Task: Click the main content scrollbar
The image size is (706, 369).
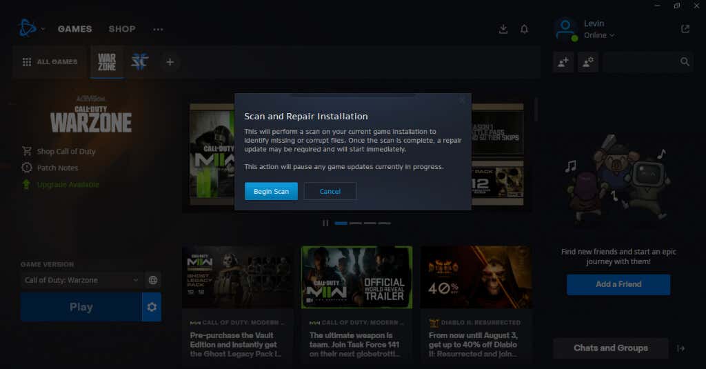Action: point(536,110)
